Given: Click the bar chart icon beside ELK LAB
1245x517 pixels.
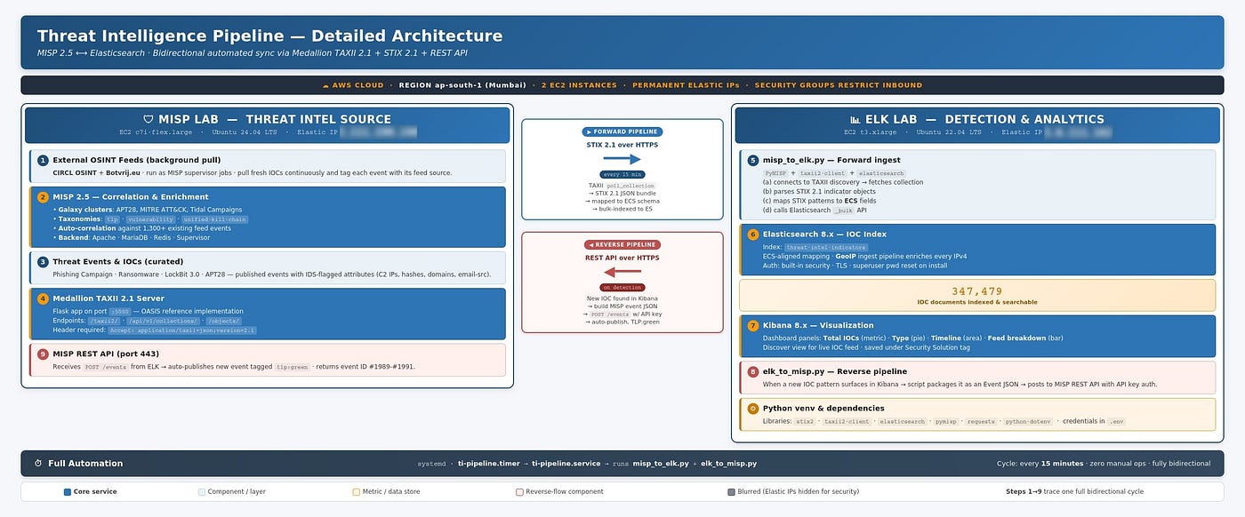Looking at the screenshot, I should pyautogui.click(x=855, y=119).
